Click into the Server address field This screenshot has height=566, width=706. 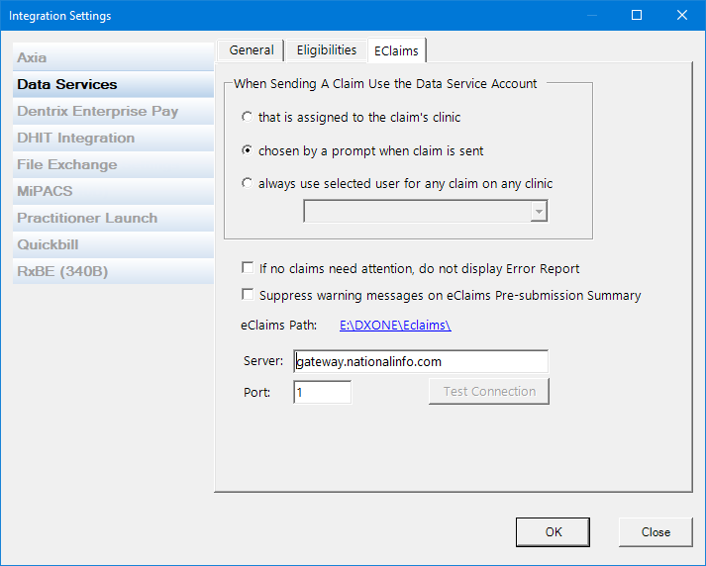(421, 362)
